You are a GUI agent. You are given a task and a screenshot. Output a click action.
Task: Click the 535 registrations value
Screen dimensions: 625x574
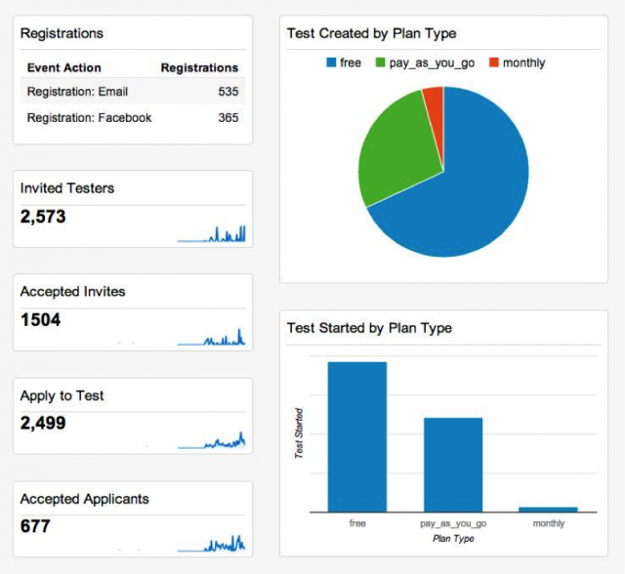(228, 91)
